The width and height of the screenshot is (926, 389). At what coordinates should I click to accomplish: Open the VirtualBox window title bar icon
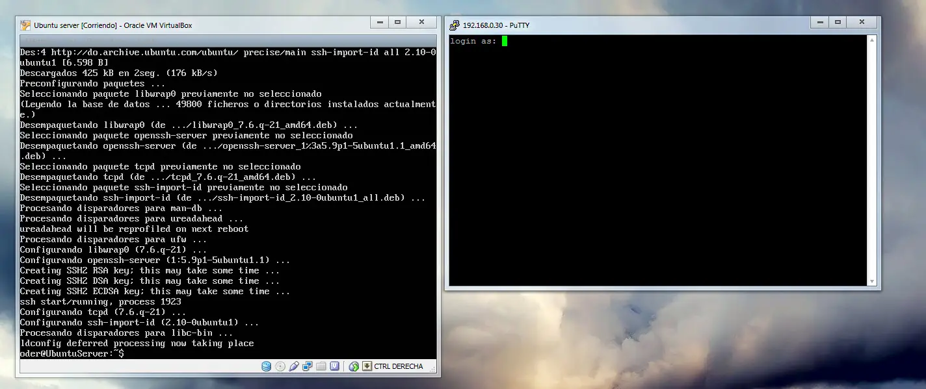25,25
